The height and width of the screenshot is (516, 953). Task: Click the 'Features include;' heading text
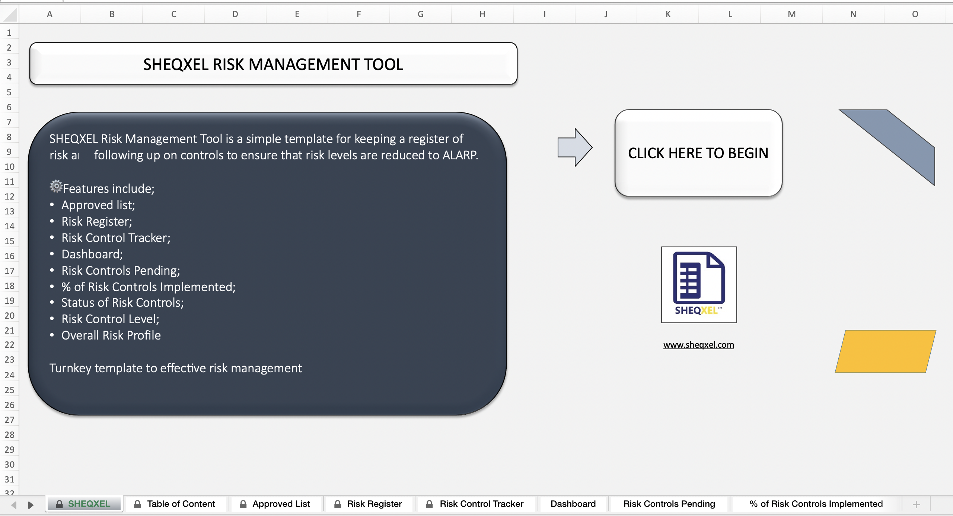pos(109,189)
